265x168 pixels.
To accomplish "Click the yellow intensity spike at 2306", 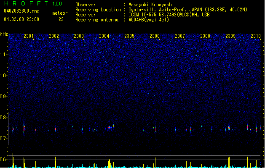I will click(155, 163).
